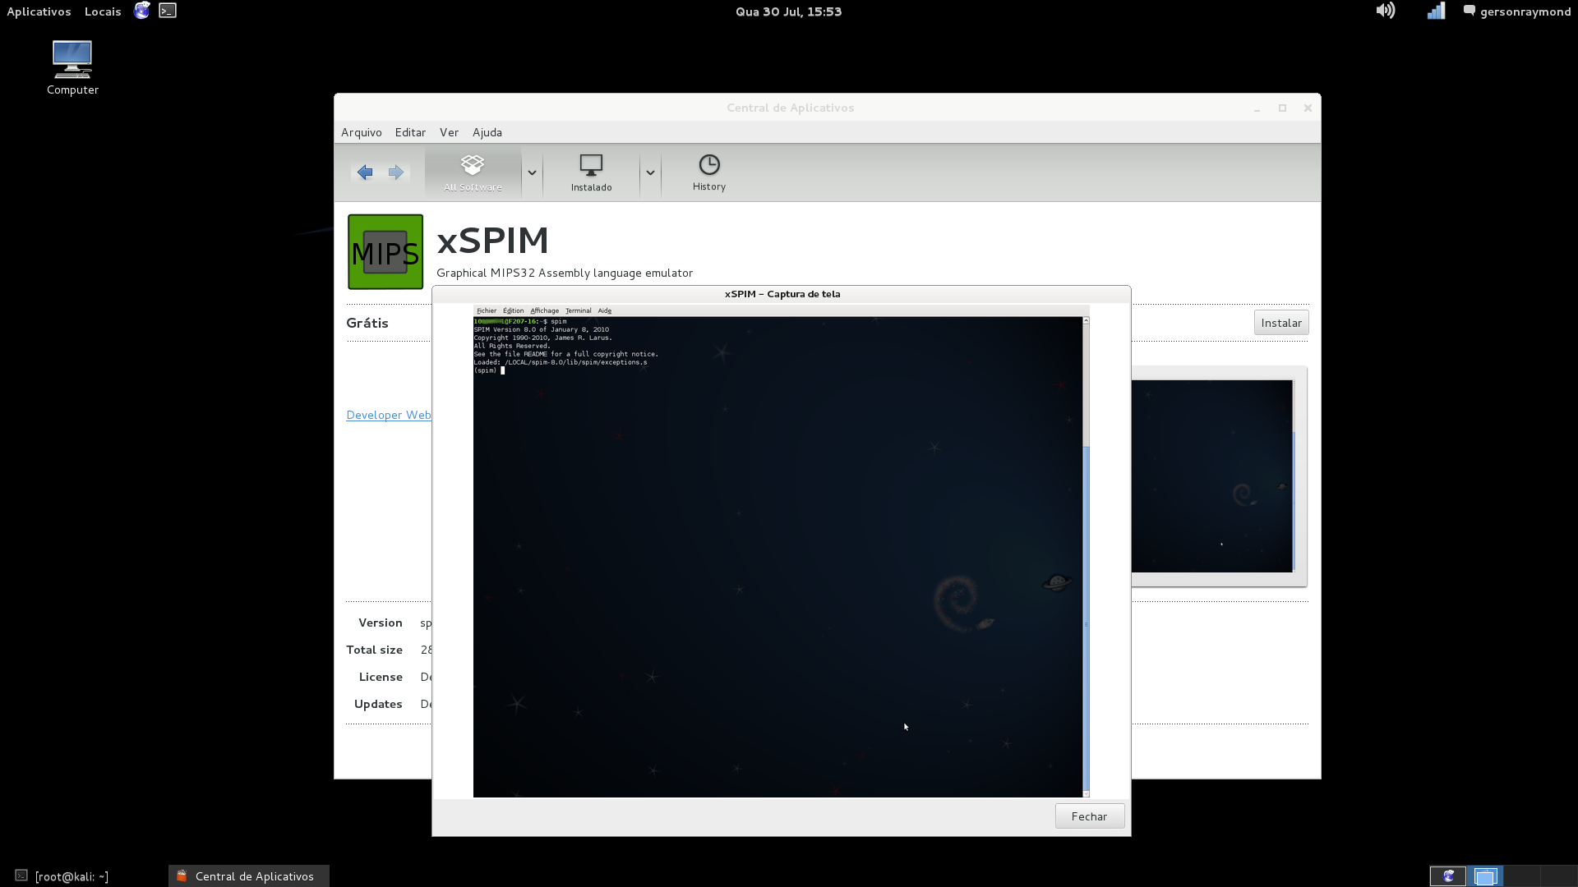Open the network connection icon

(x=1436, y=11)
